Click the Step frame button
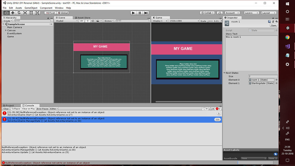Viewport: 295px width, 166px height. click(x=146, y=13)
